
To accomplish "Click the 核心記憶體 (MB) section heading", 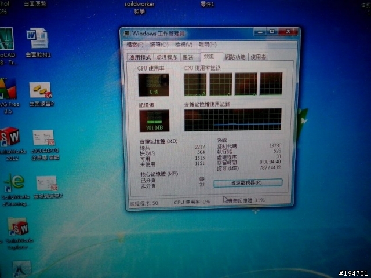I will (x=159, y=174).
